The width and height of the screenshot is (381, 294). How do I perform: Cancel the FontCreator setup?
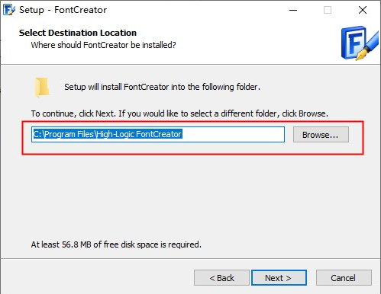(344, 278)
